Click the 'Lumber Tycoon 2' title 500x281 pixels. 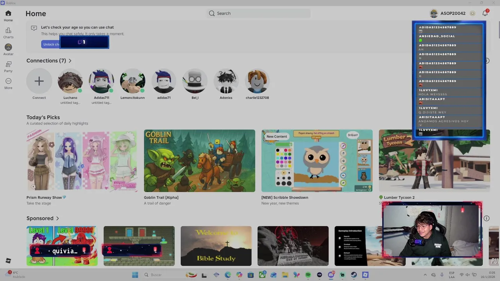tap(399, 197)
